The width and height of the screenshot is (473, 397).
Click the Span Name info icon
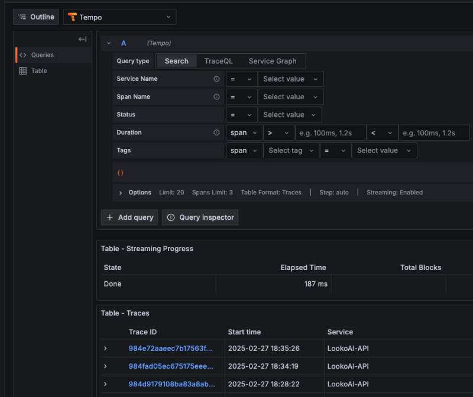tap(216, 97)
